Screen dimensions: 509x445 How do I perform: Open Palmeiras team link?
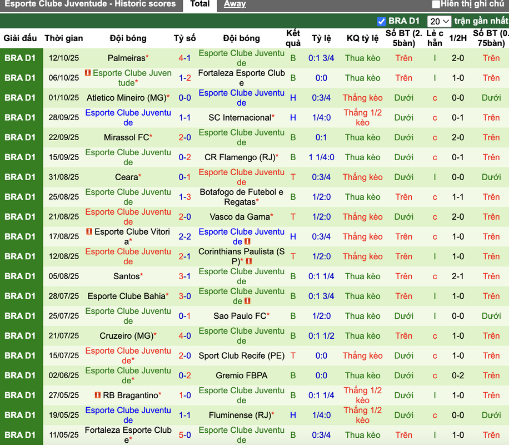(126, 58)
